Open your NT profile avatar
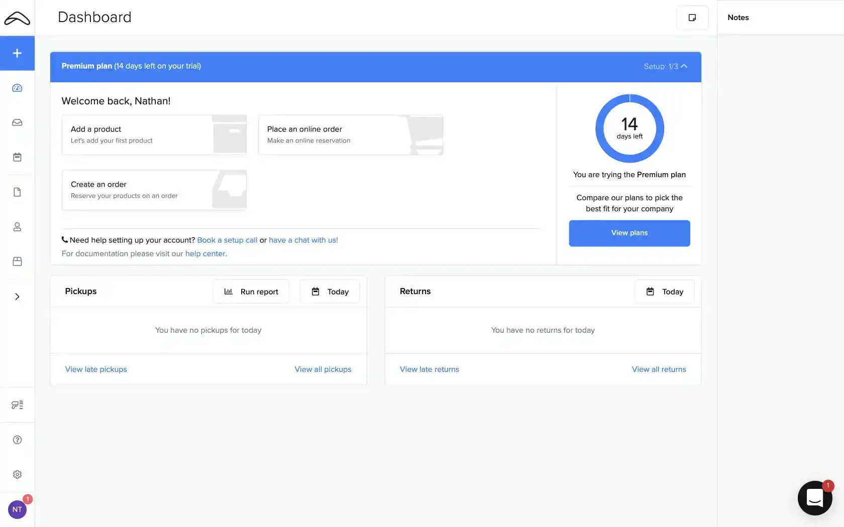 (x=17, y=509)
